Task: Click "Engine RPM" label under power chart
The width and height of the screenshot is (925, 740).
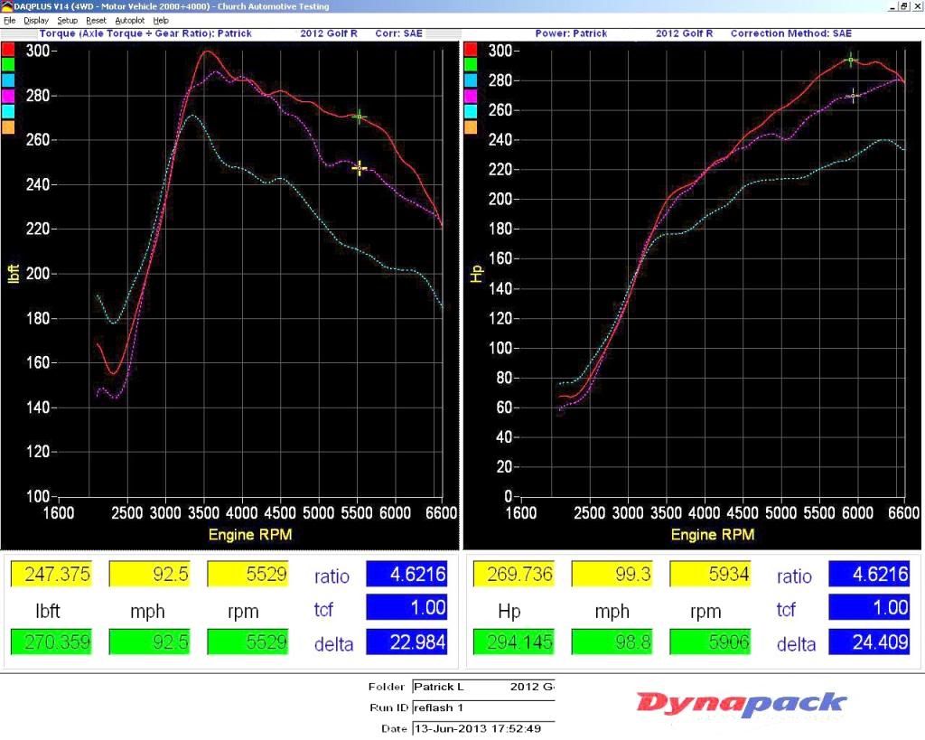Action: (713, 535)
